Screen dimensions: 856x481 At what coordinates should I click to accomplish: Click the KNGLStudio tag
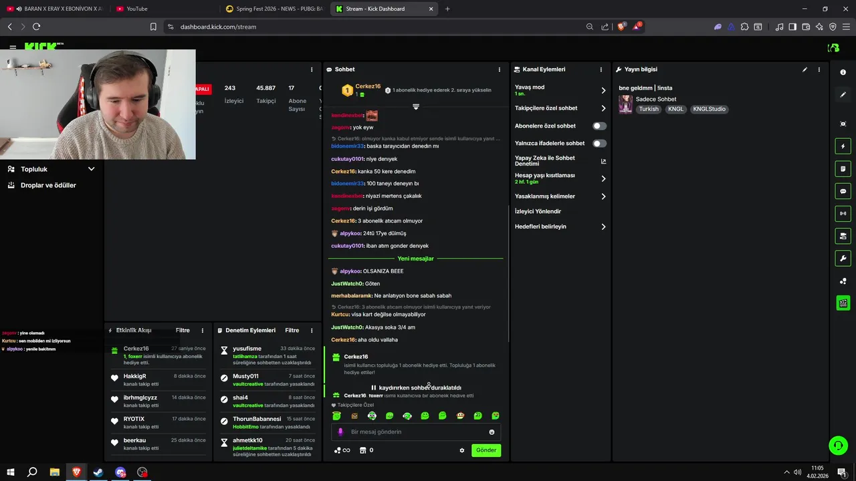(709, 109)
